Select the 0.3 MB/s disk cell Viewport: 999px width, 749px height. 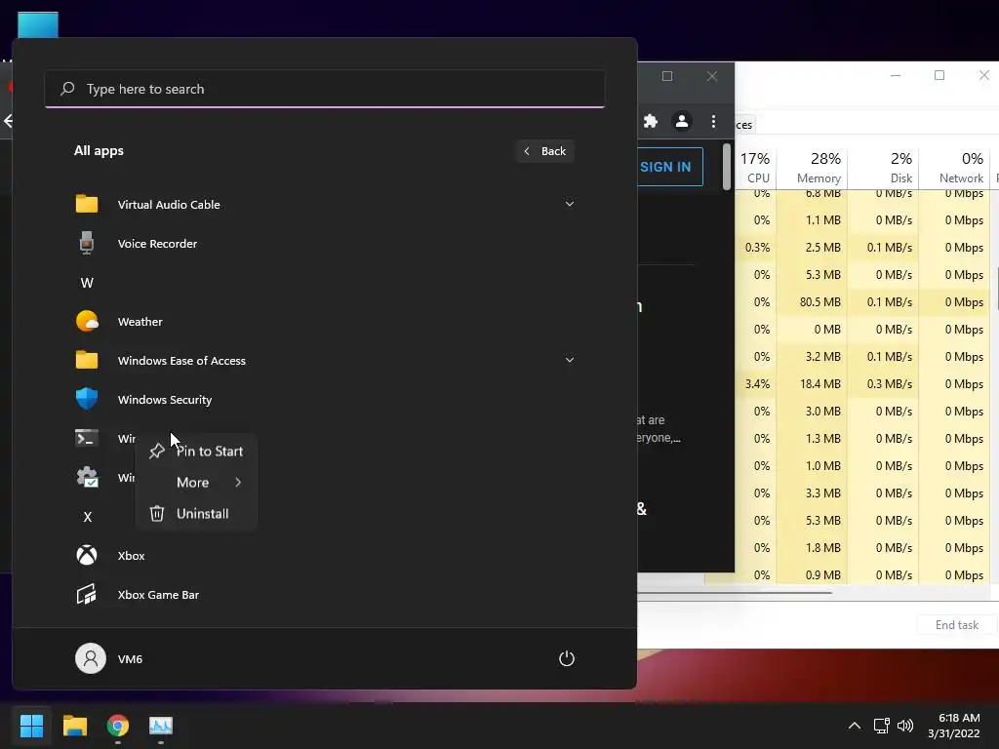[x=883, y=384]
